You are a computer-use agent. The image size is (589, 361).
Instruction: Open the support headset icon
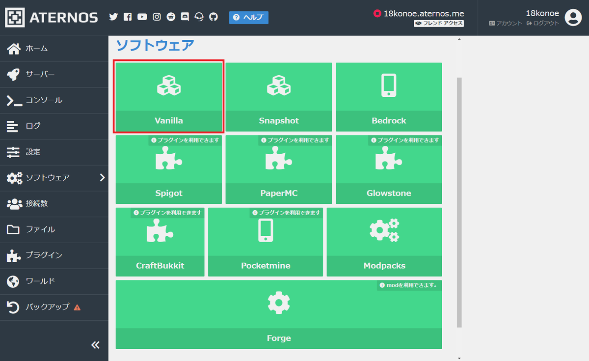point(199,17)
